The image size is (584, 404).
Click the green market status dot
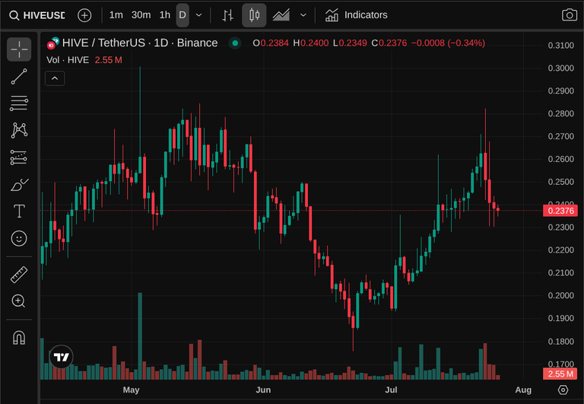(235, 43)
